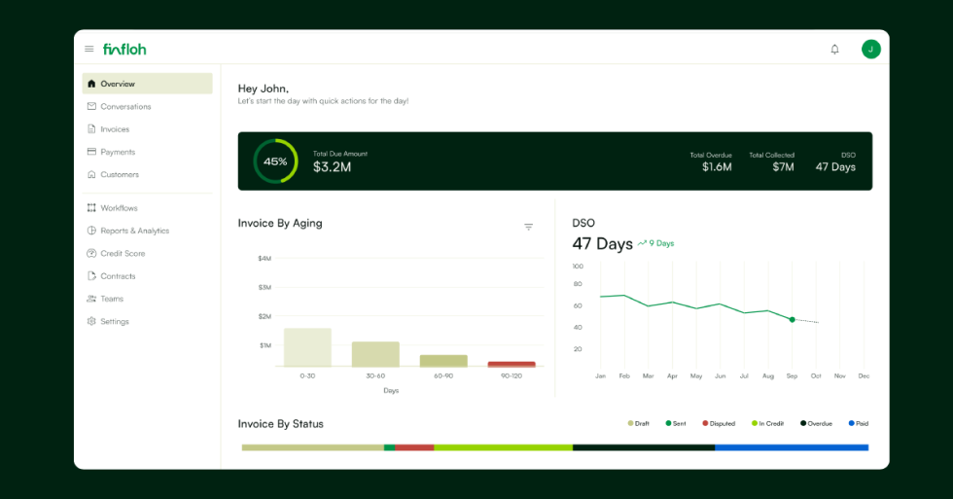The image size is (953, 499).
Task: Click the Settings gear icon
Action: (91, 322)
